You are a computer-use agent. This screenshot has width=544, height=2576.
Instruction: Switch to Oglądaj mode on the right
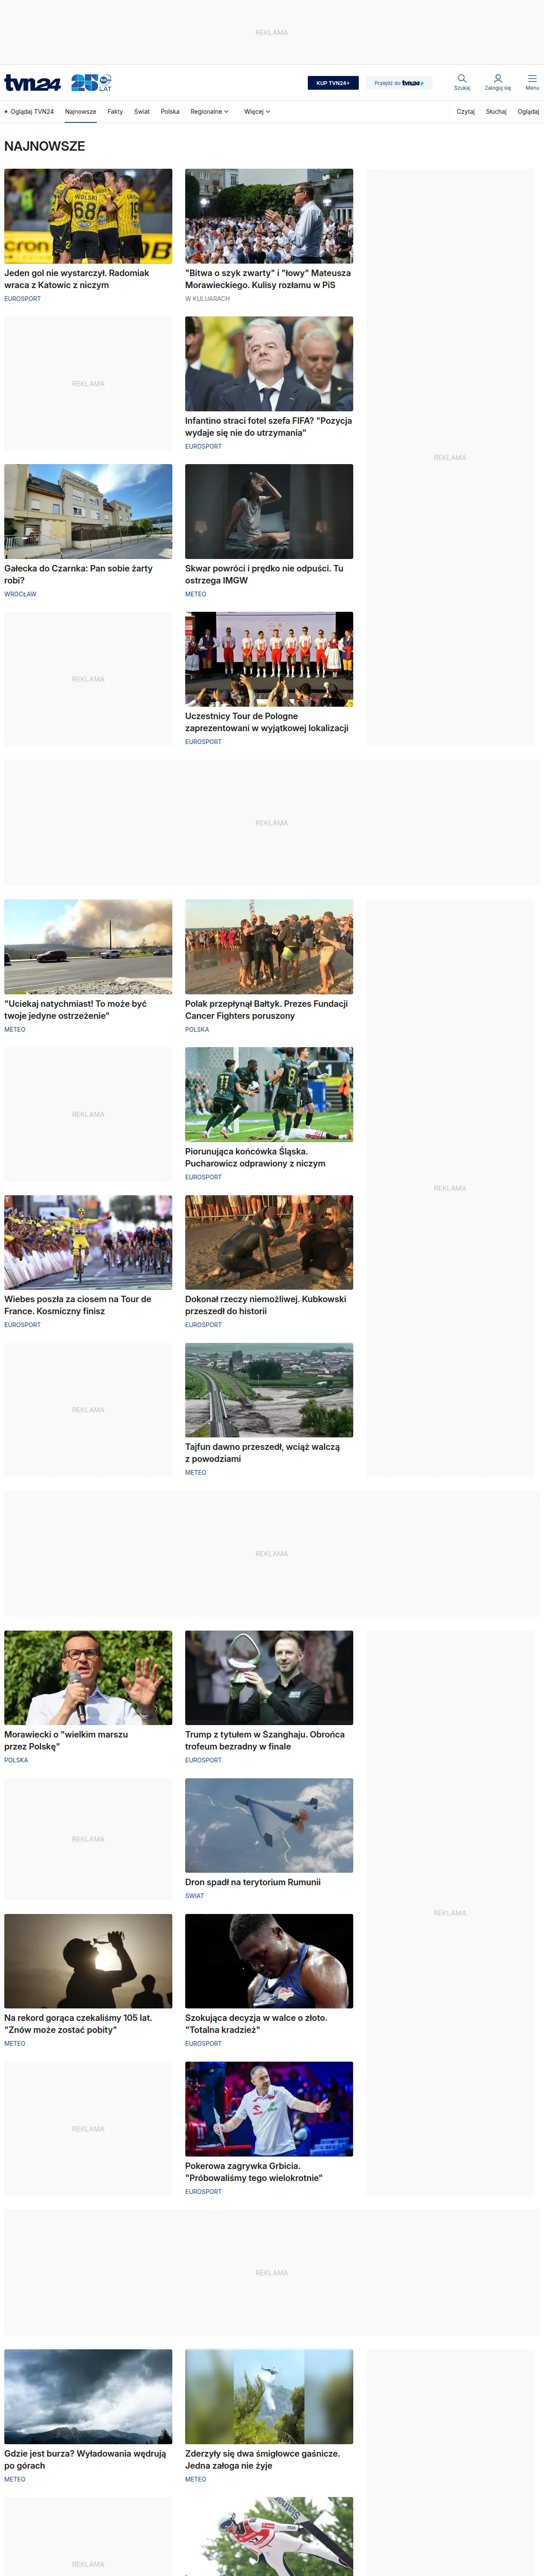coord(528,112)
